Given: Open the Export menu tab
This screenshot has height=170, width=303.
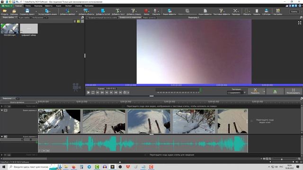Looking at the screenshot, I should pos(68,6).
